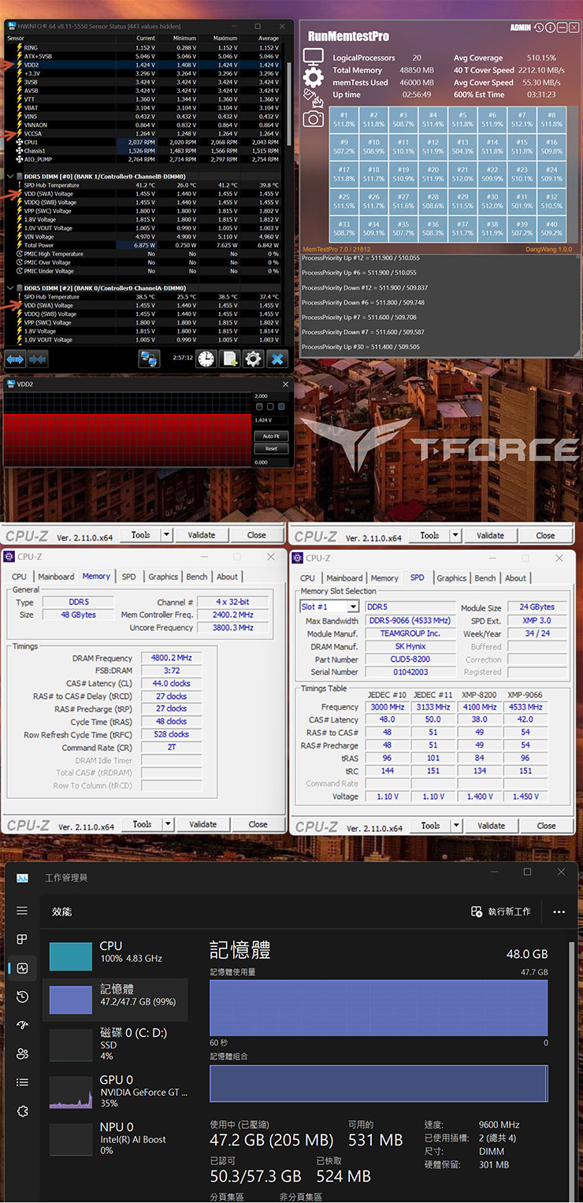Click Validate under SPD Timings Table
The width and height of the screenshot is (583, 1203).
pyautogui.click(x=491, y=826)
